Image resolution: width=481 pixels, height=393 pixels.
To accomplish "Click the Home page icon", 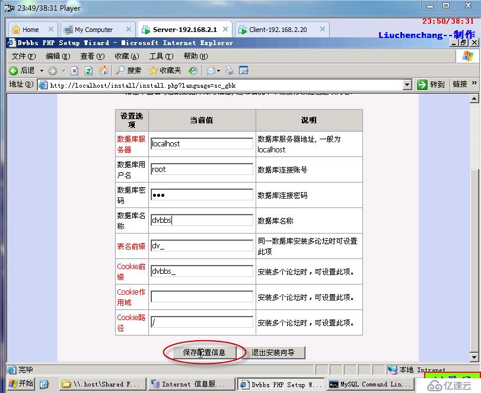I will pos(103,71).
